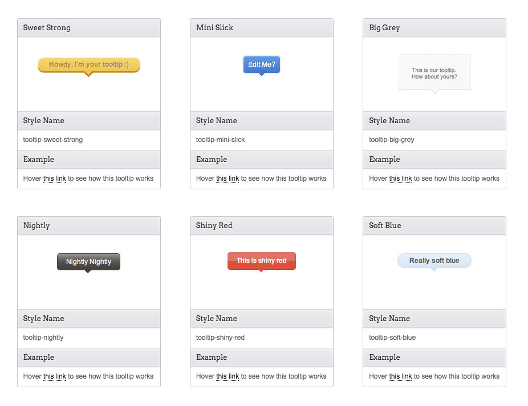Select the dark 'Nightly Nightly' tooltip
This screenshot has width=528, height=406.
(x=89, y=262)
